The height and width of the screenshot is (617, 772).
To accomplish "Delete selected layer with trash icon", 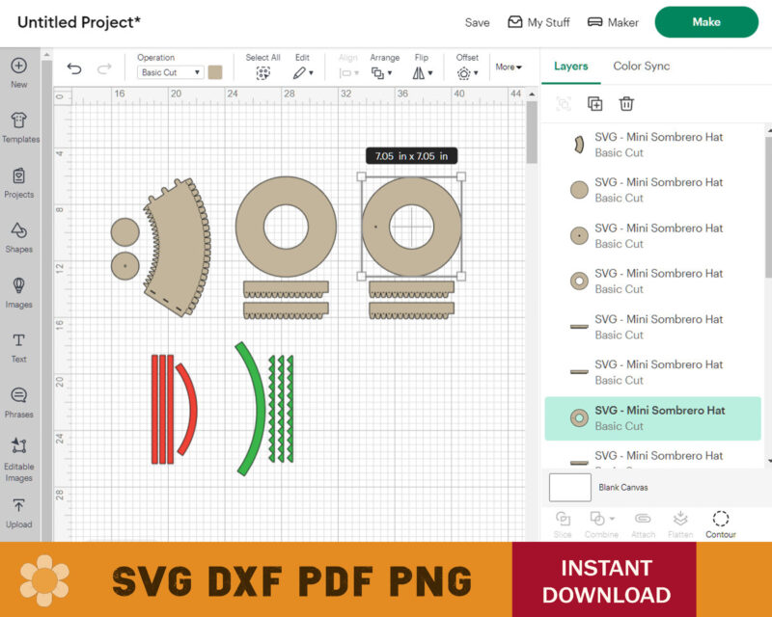I will point(626,104).
